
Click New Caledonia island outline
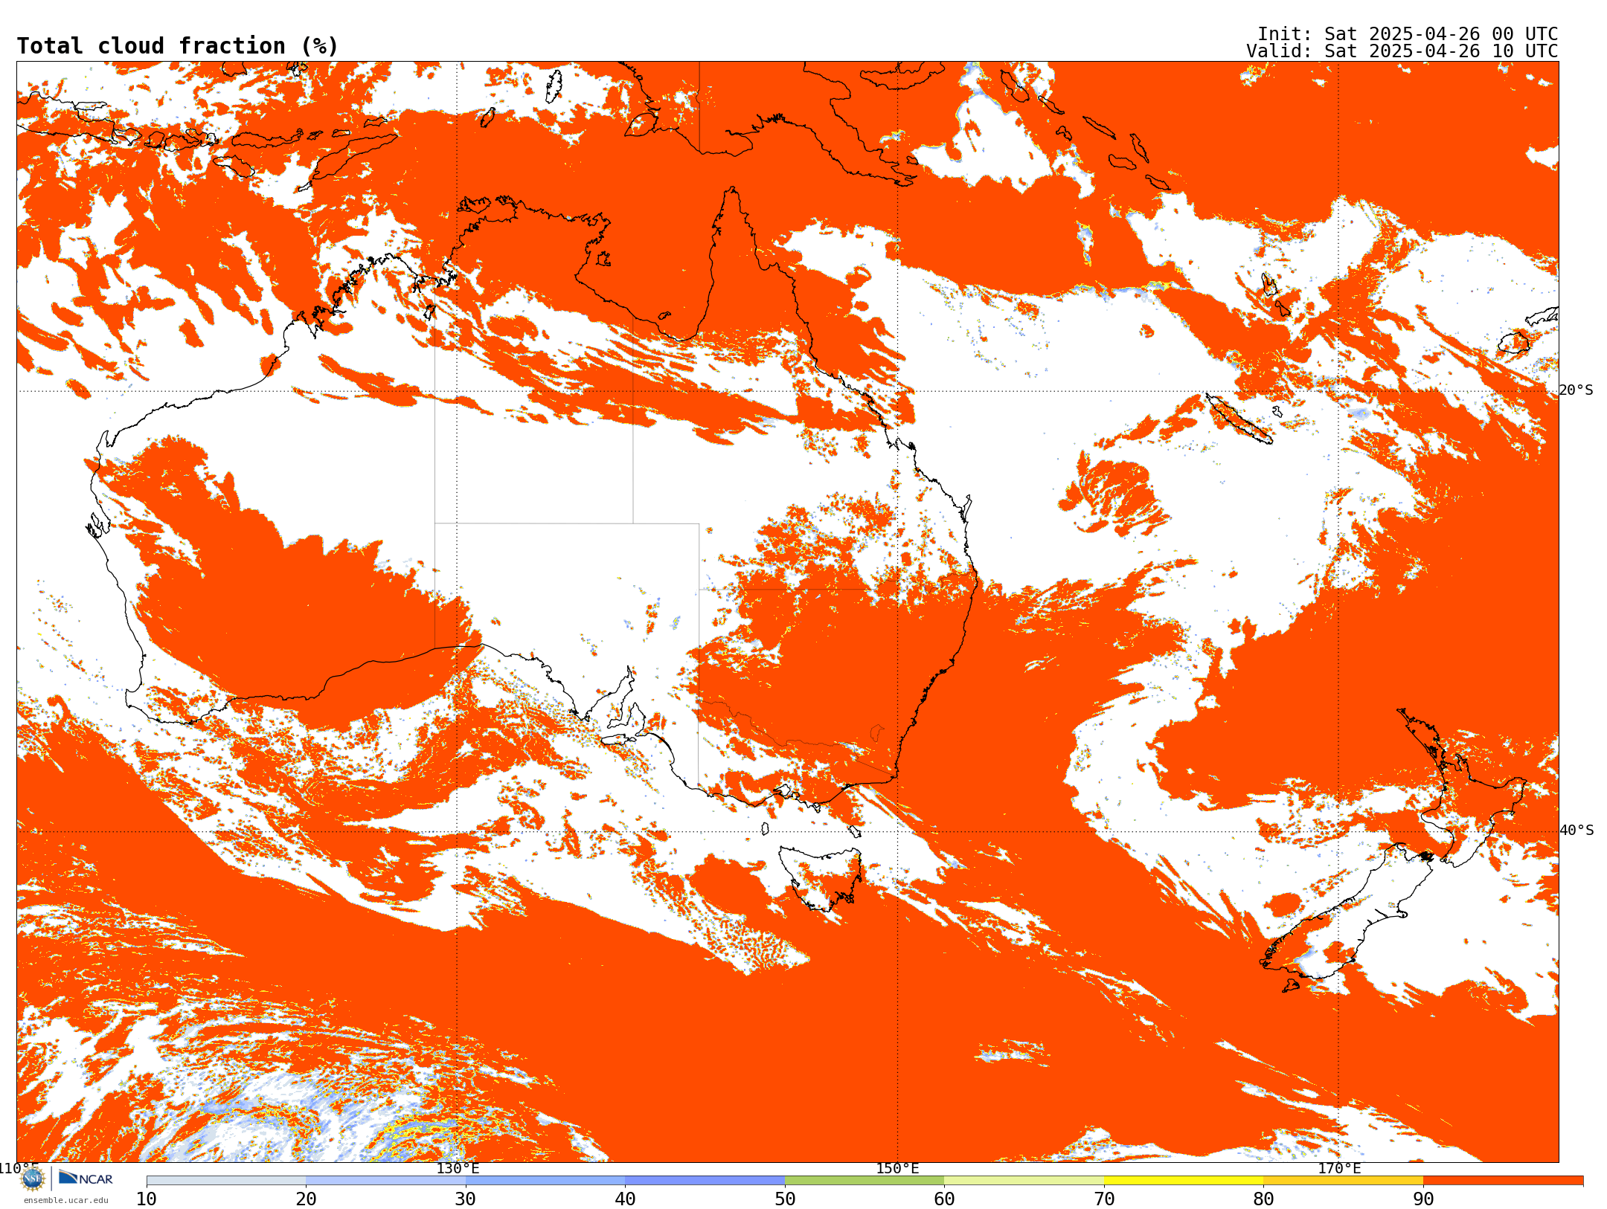tap(1239, 419)
